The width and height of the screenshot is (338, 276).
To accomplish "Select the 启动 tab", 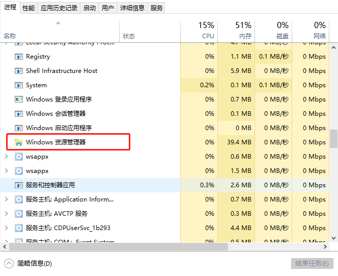I will 90,8.
